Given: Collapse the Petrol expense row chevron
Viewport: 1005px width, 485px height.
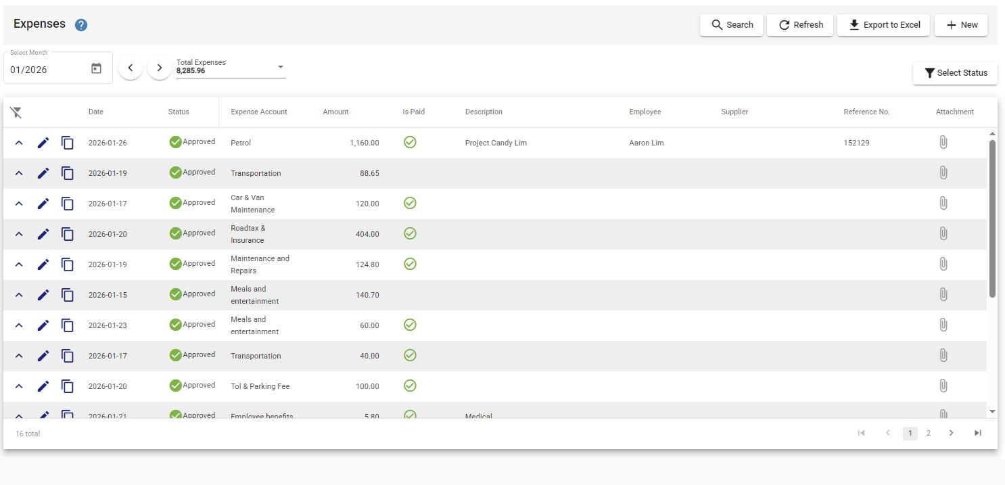Looking at the screenshot, I should [19, 143].
